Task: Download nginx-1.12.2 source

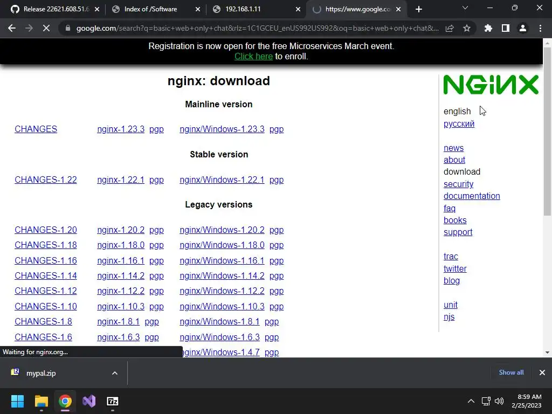Action: tap(121, 291)
